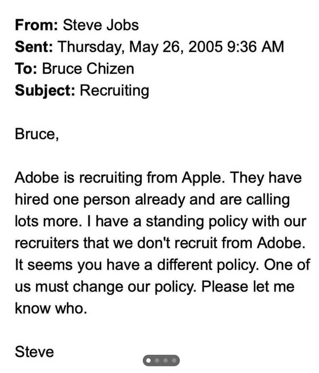Go to the second carousel page dot
The image size is (319, 373).
pos(157,360)
